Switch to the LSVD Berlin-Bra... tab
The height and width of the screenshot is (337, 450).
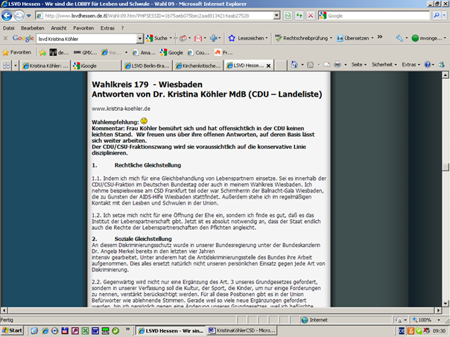pos(147,65)
